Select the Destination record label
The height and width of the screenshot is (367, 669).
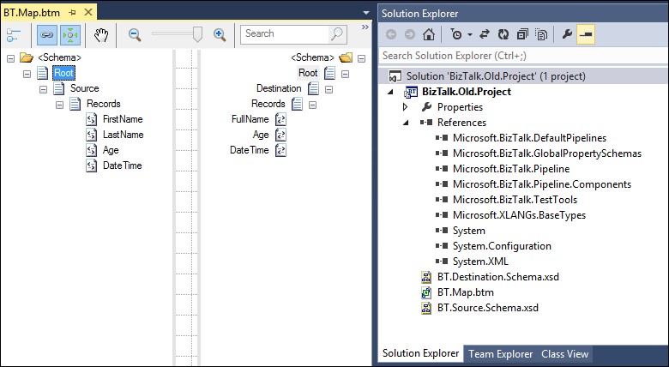pyautogui.click(x=279, y=88)
